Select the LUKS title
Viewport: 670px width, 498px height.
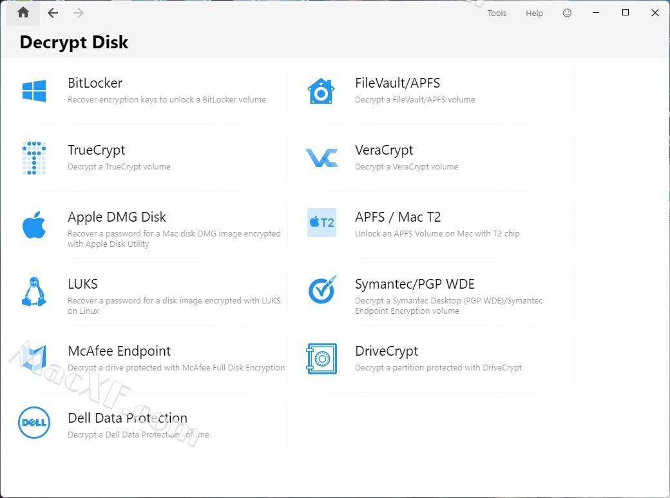83,284
